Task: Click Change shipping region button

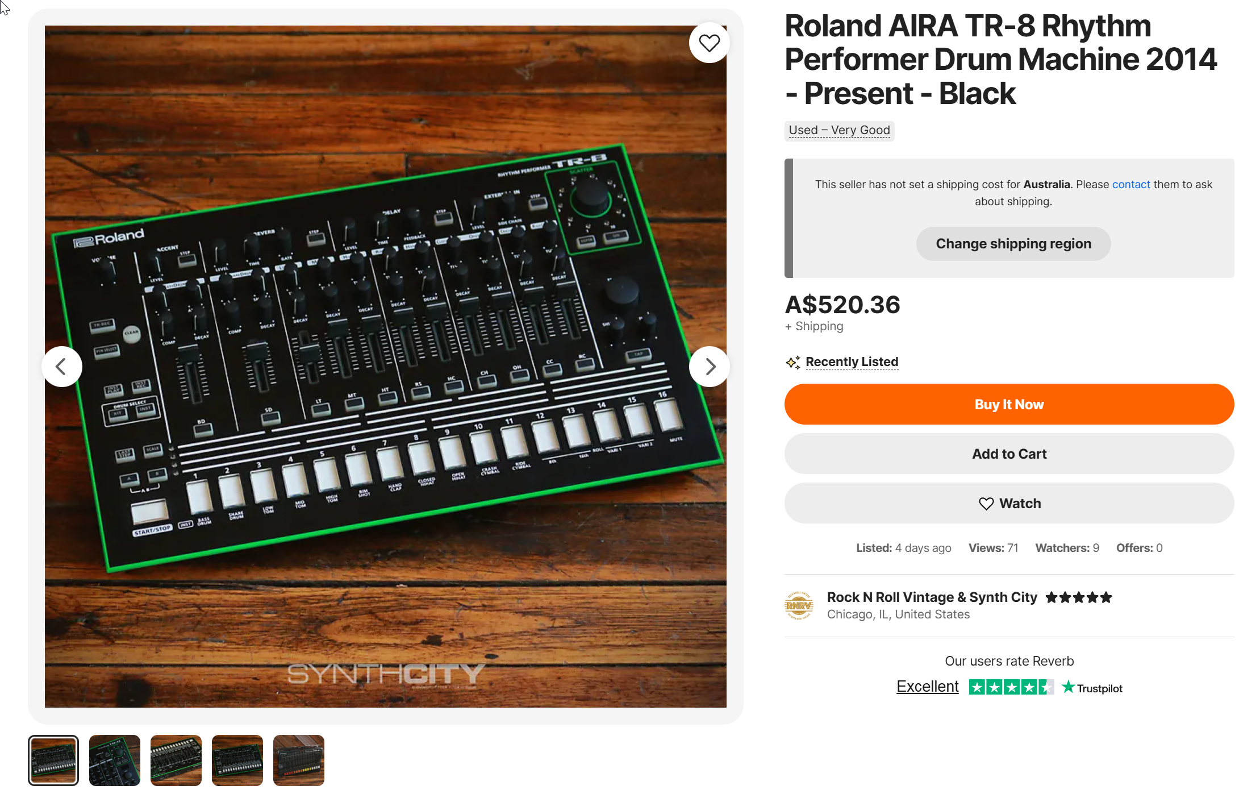Action: tap(1013, 244)
